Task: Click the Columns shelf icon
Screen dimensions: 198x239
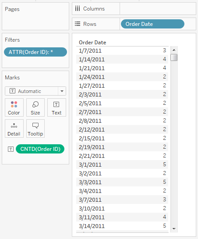Action: tap(78, 8)
